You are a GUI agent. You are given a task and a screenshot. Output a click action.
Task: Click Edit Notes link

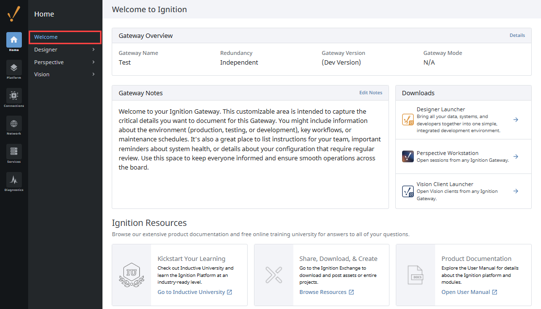point(371,92)
